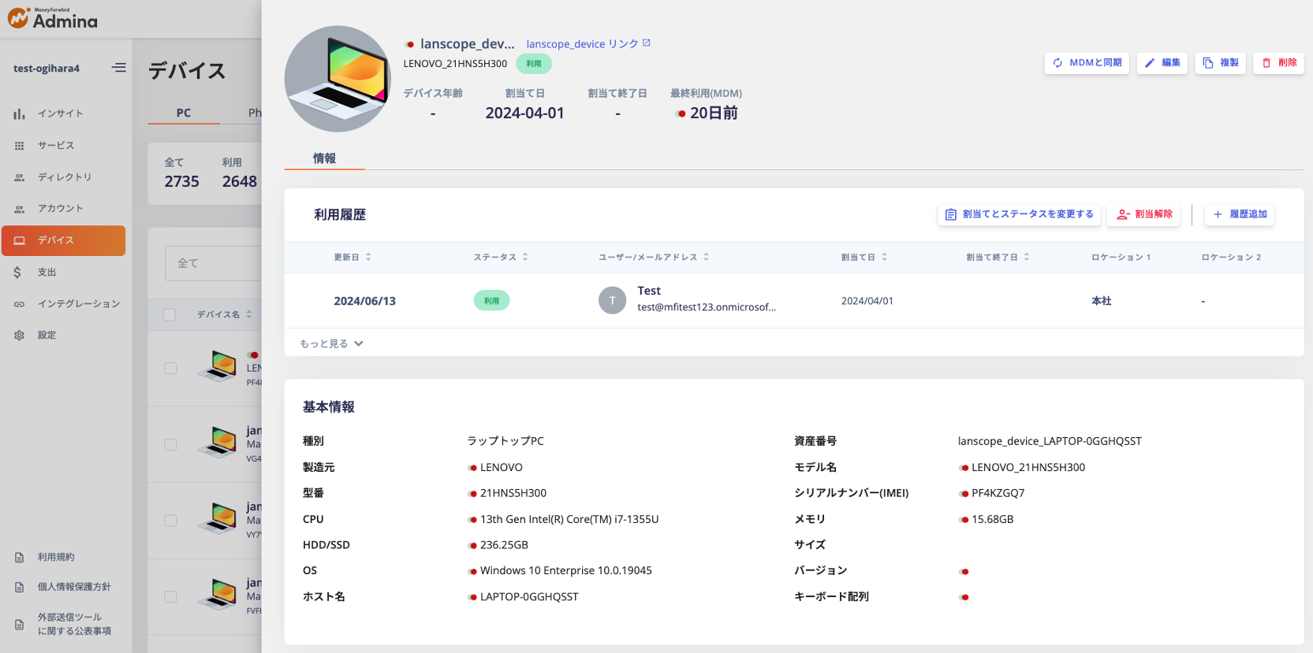Screen dimensions: 1313x653
Task: Click the date 2024/06/13 in history
Action: pos(364,301)
